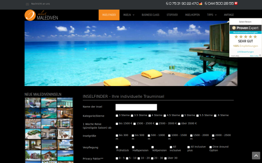Call the 044 500 28 55 number

coord(221,3)
